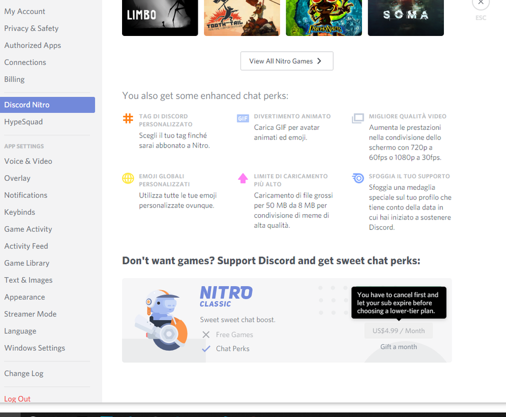Click the 'Free Games' label
This screenshot has height=417, width=506.
[235, 335]
